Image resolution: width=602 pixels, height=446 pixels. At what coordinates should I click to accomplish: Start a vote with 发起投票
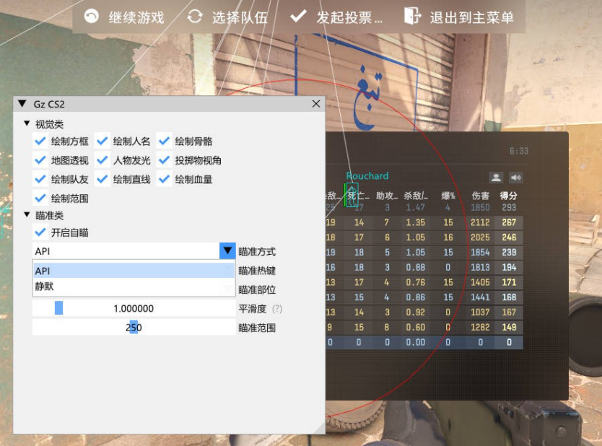click(336, 17)
